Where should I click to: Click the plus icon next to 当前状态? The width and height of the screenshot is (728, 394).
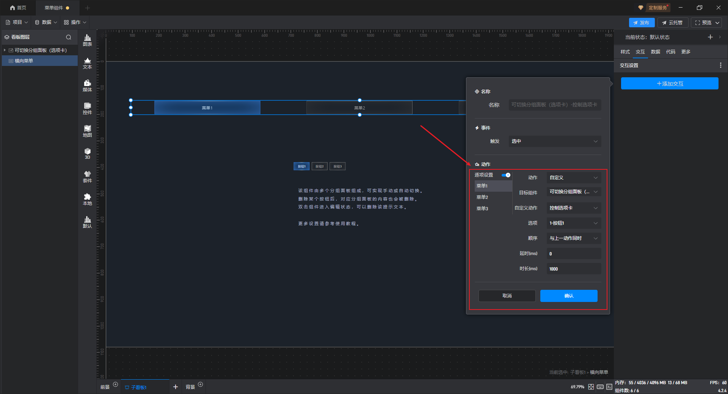click(710, 37)
